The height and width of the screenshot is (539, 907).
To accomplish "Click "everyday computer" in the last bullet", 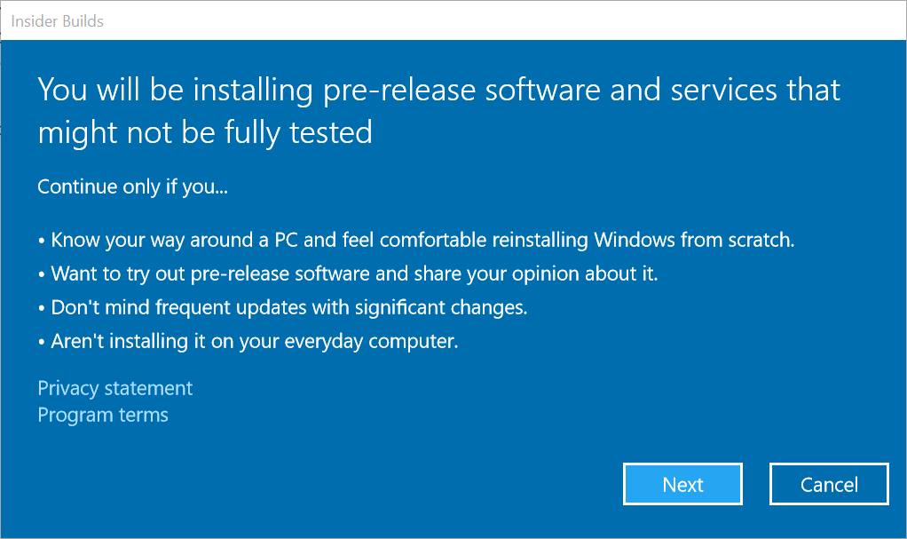I will [386, 341].
